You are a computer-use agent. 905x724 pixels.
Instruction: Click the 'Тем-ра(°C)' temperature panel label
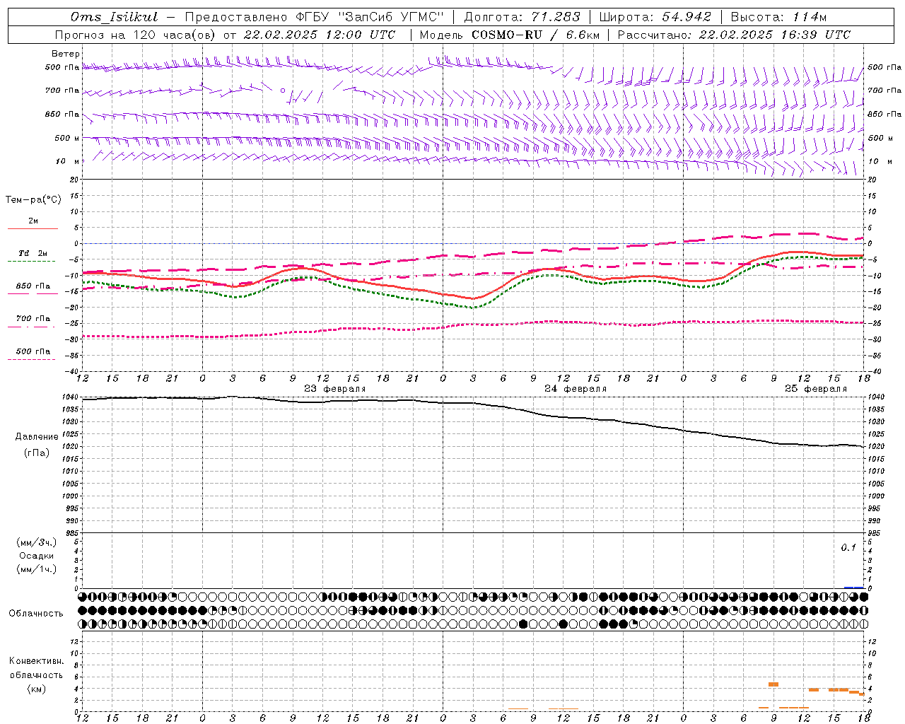(33, 200)
